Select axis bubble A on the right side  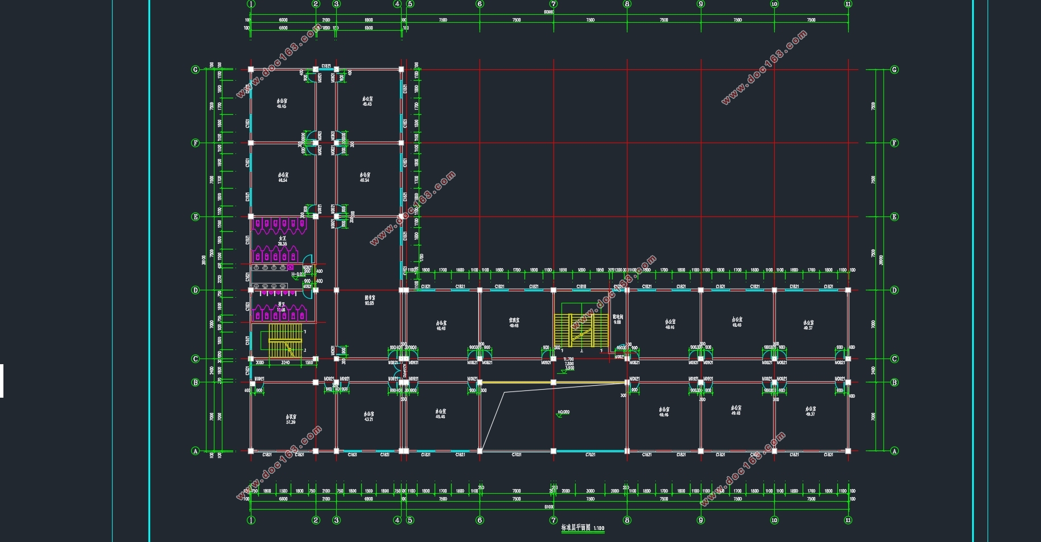[x=894, y=451]
